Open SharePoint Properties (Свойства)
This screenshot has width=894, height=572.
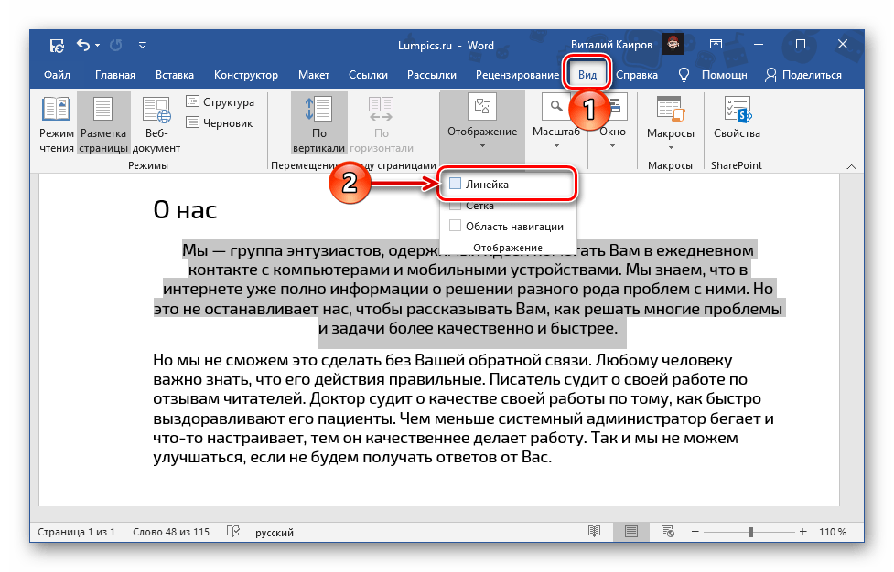pos(737,117)
